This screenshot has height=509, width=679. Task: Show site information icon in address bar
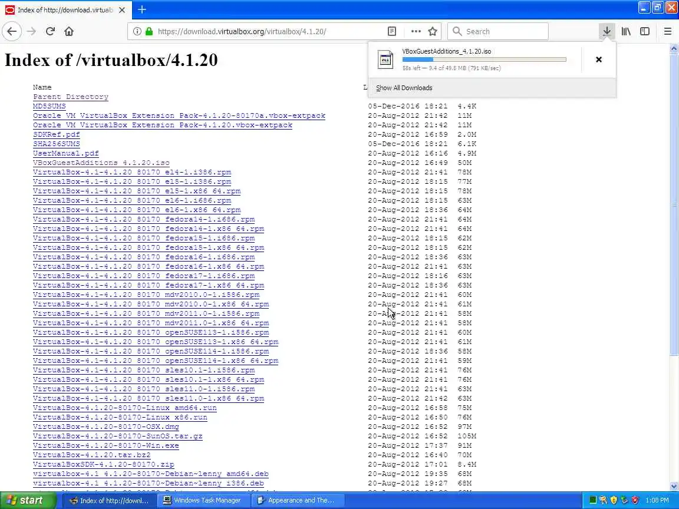(137, 31)
